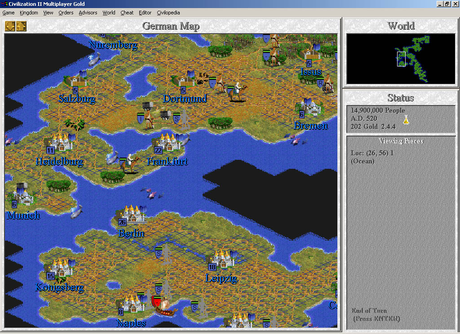Click the zoom in map arrow button
Image resolution: width=460 pixels, height=334 pixels.
pos(22,26)
